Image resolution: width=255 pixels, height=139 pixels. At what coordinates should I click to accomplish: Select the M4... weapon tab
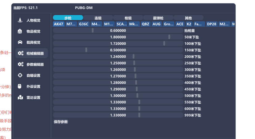coord(96,24)
